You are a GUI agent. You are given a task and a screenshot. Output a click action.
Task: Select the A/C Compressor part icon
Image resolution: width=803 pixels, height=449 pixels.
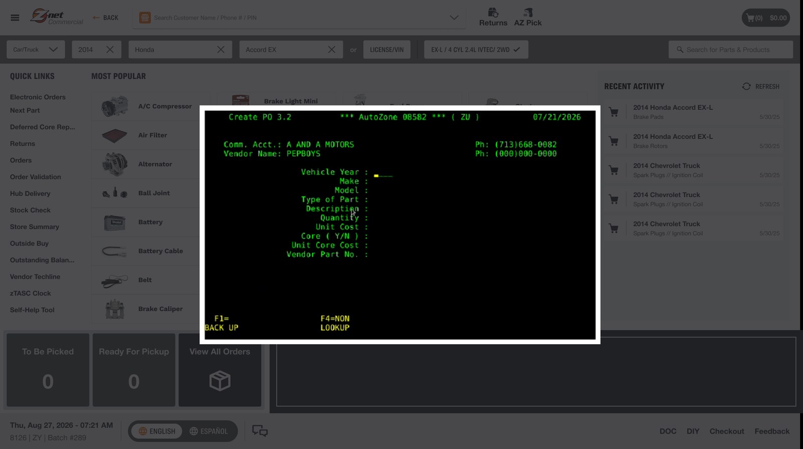pos(115,106)
